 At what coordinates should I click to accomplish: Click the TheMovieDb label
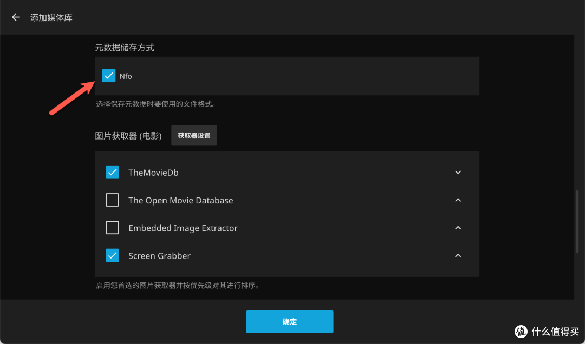153,173
